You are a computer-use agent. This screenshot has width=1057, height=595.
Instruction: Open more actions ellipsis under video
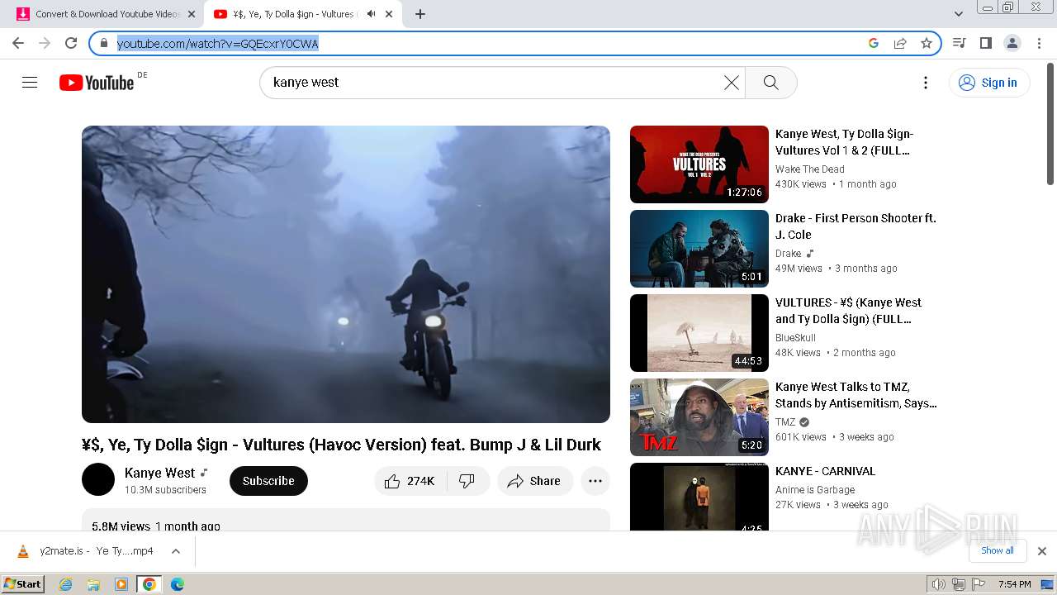(x=595, y=481)
